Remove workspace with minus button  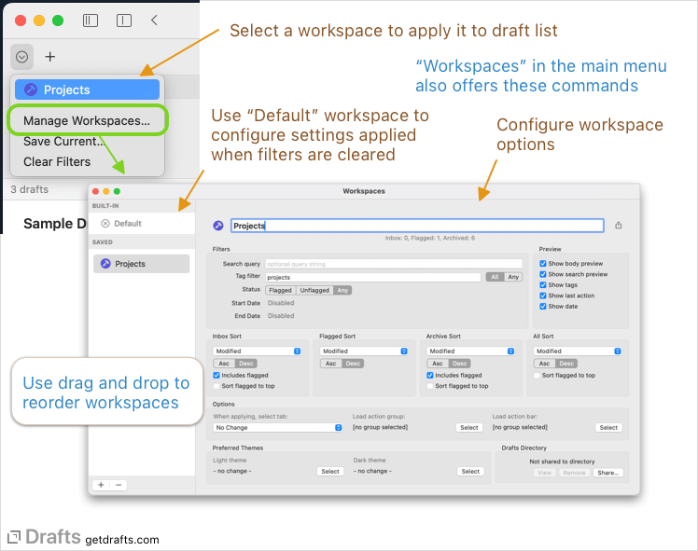pos(119,485)
